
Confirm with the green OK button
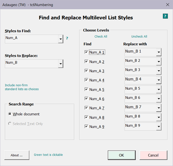click(121, 155)
